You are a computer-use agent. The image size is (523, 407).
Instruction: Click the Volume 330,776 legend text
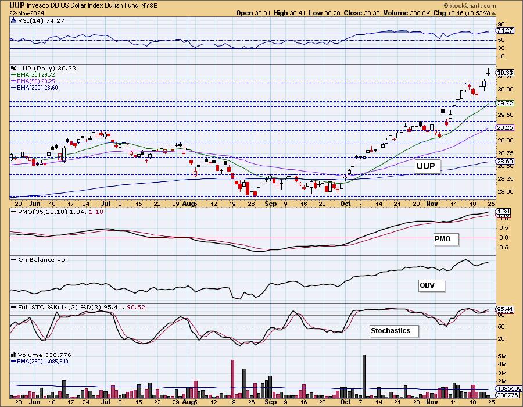(44, 355)
